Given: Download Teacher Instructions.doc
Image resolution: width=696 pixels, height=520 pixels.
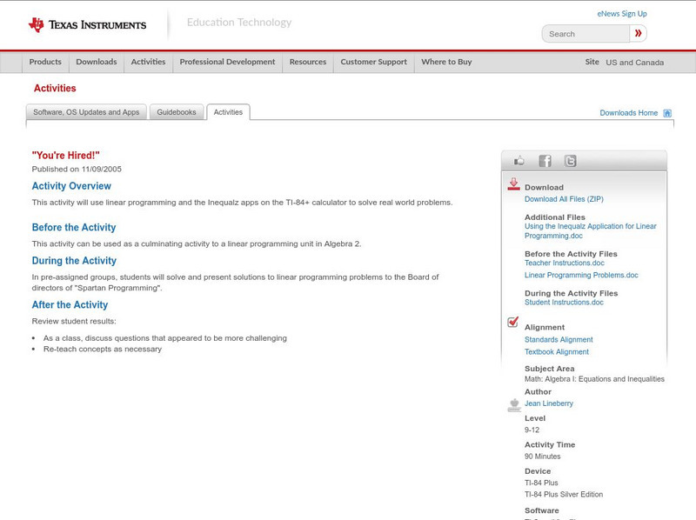Looking at the screenshot, I should point(565,263).
